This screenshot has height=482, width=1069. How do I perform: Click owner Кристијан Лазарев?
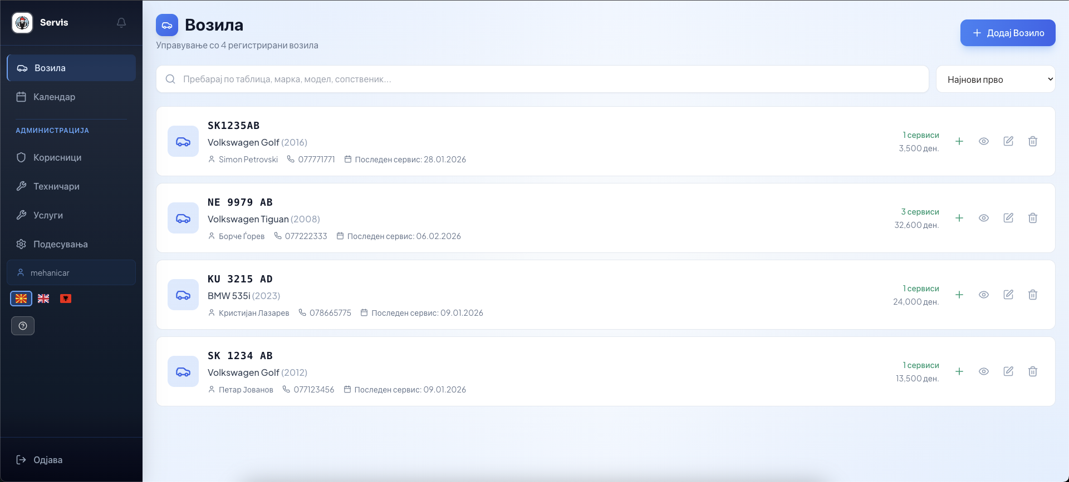click(254, 313)
